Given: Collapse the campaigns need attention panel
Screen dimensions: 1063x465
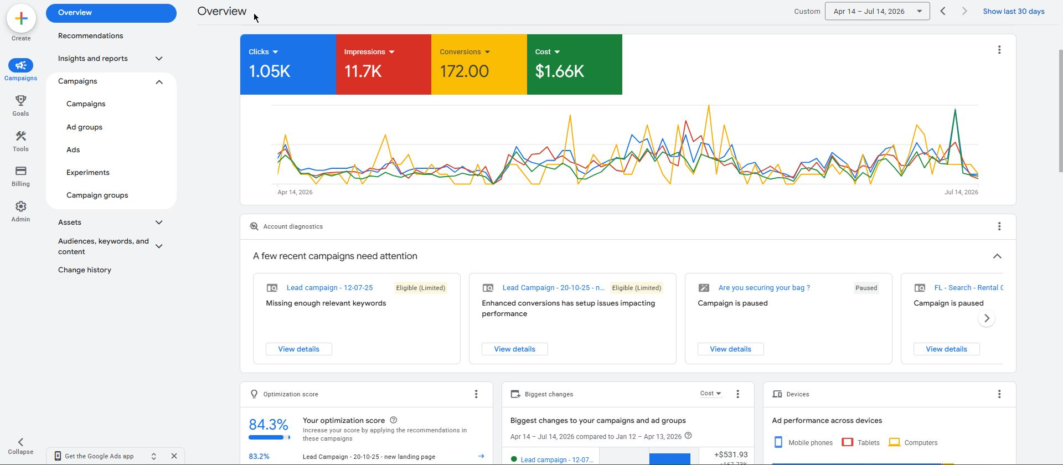Looking at the screenshot, I should [997, 256].
